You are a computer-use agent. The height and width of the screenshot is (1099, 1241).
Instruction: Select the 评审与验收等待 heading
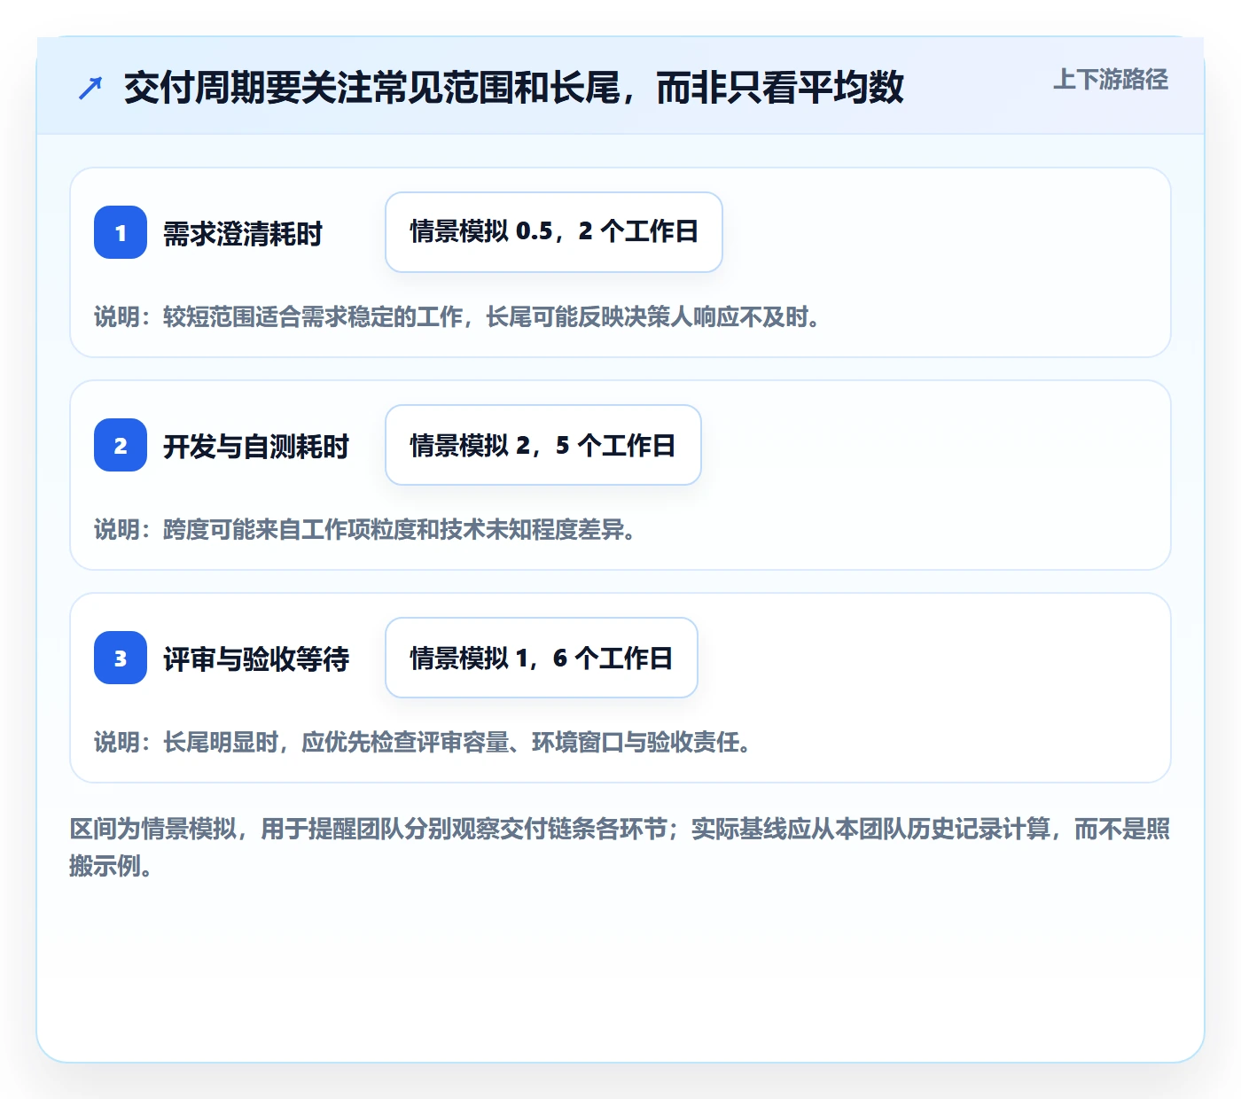(x=256, y=659)
